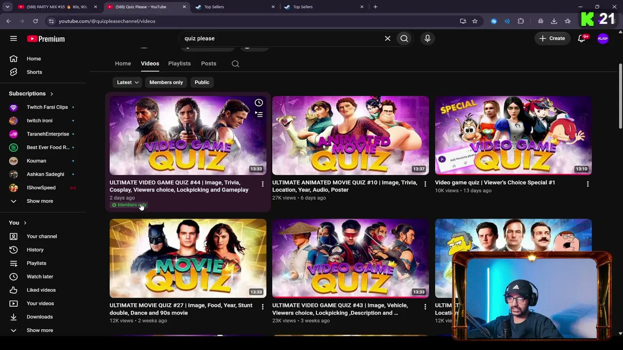Play the VIDEO GAME QUIZ #44 thumbnail
Image resolution: width=623 pixels, height=350 pixels.
pos(188,135)
